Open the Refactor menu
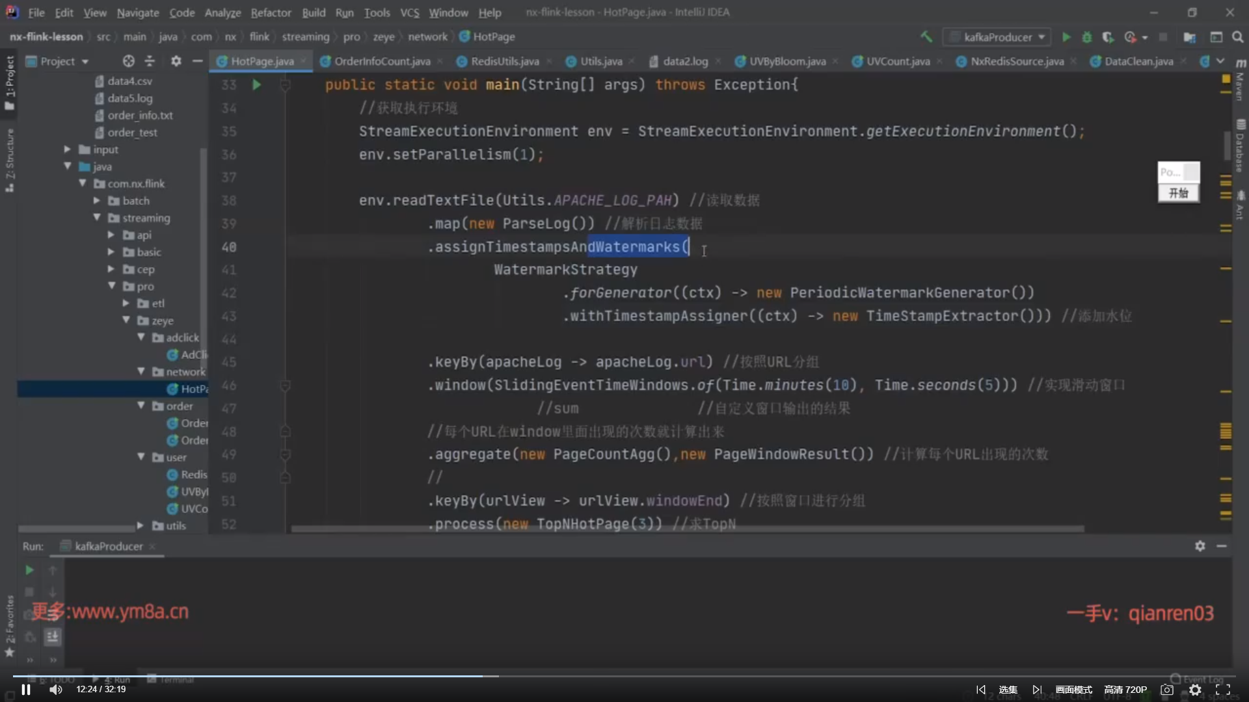The image size is (1249, 702). 271,12
